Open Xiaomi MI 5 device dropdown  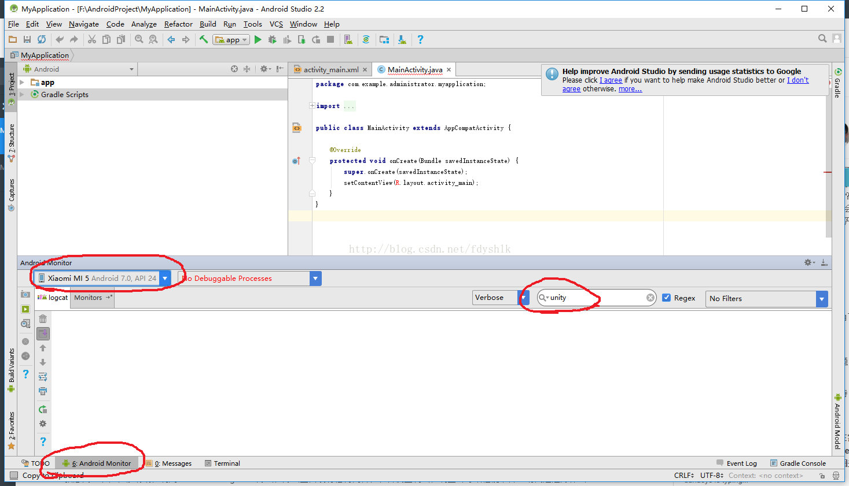102,278
